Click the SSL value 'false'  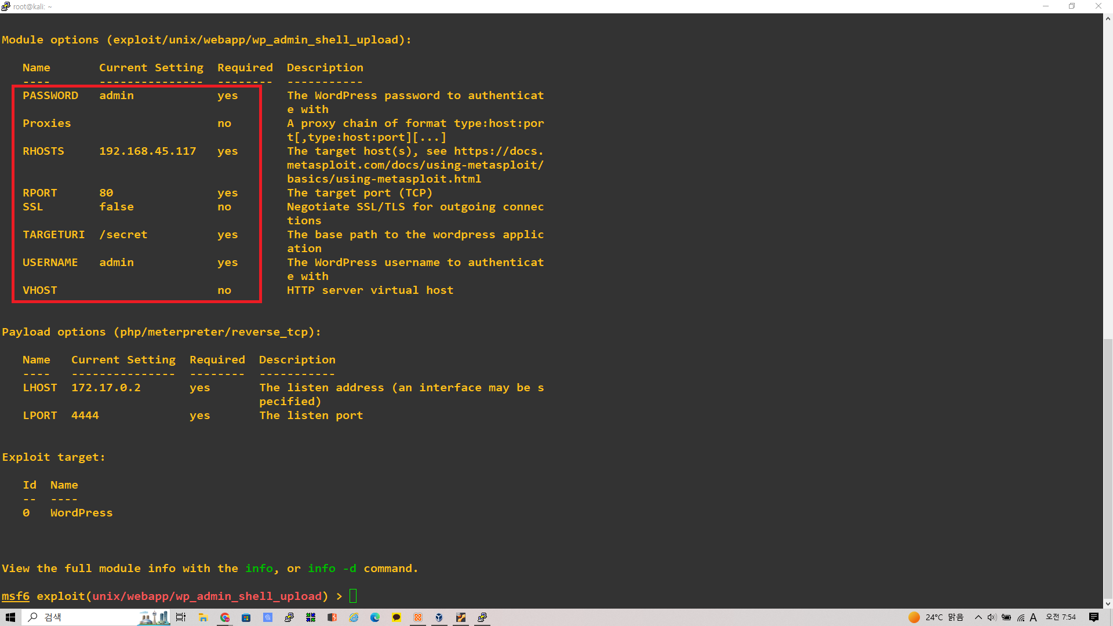pyautogui.click(x=117, y=207)
